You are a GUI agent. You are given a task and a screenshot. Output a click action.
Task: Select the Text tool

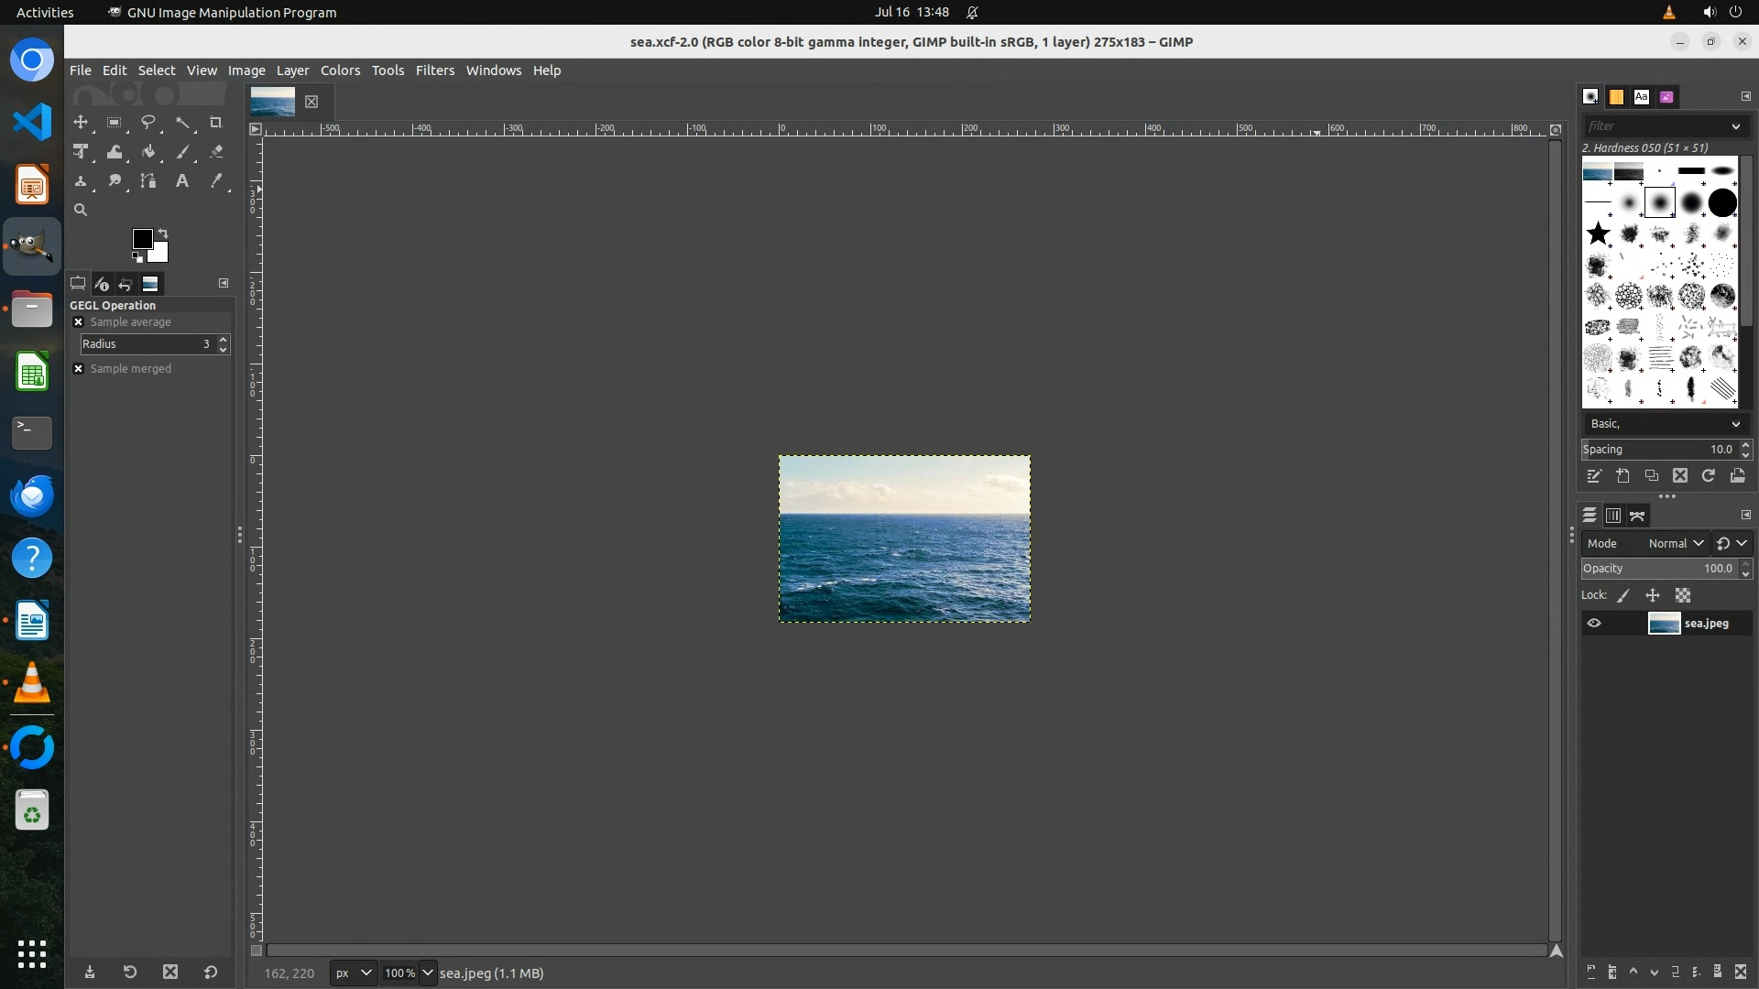click(x=182, y=181)
